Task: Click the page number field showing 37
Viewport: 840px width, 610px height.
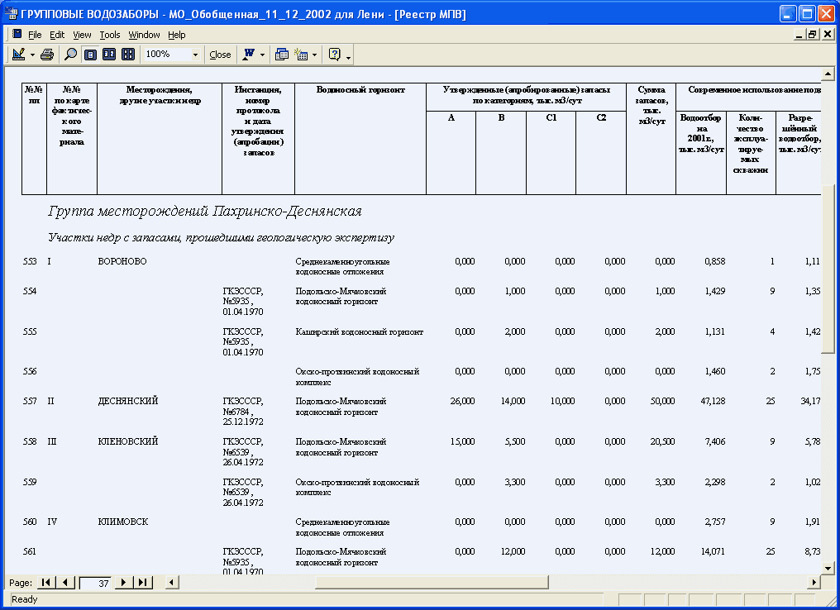Action: [95, 583]
